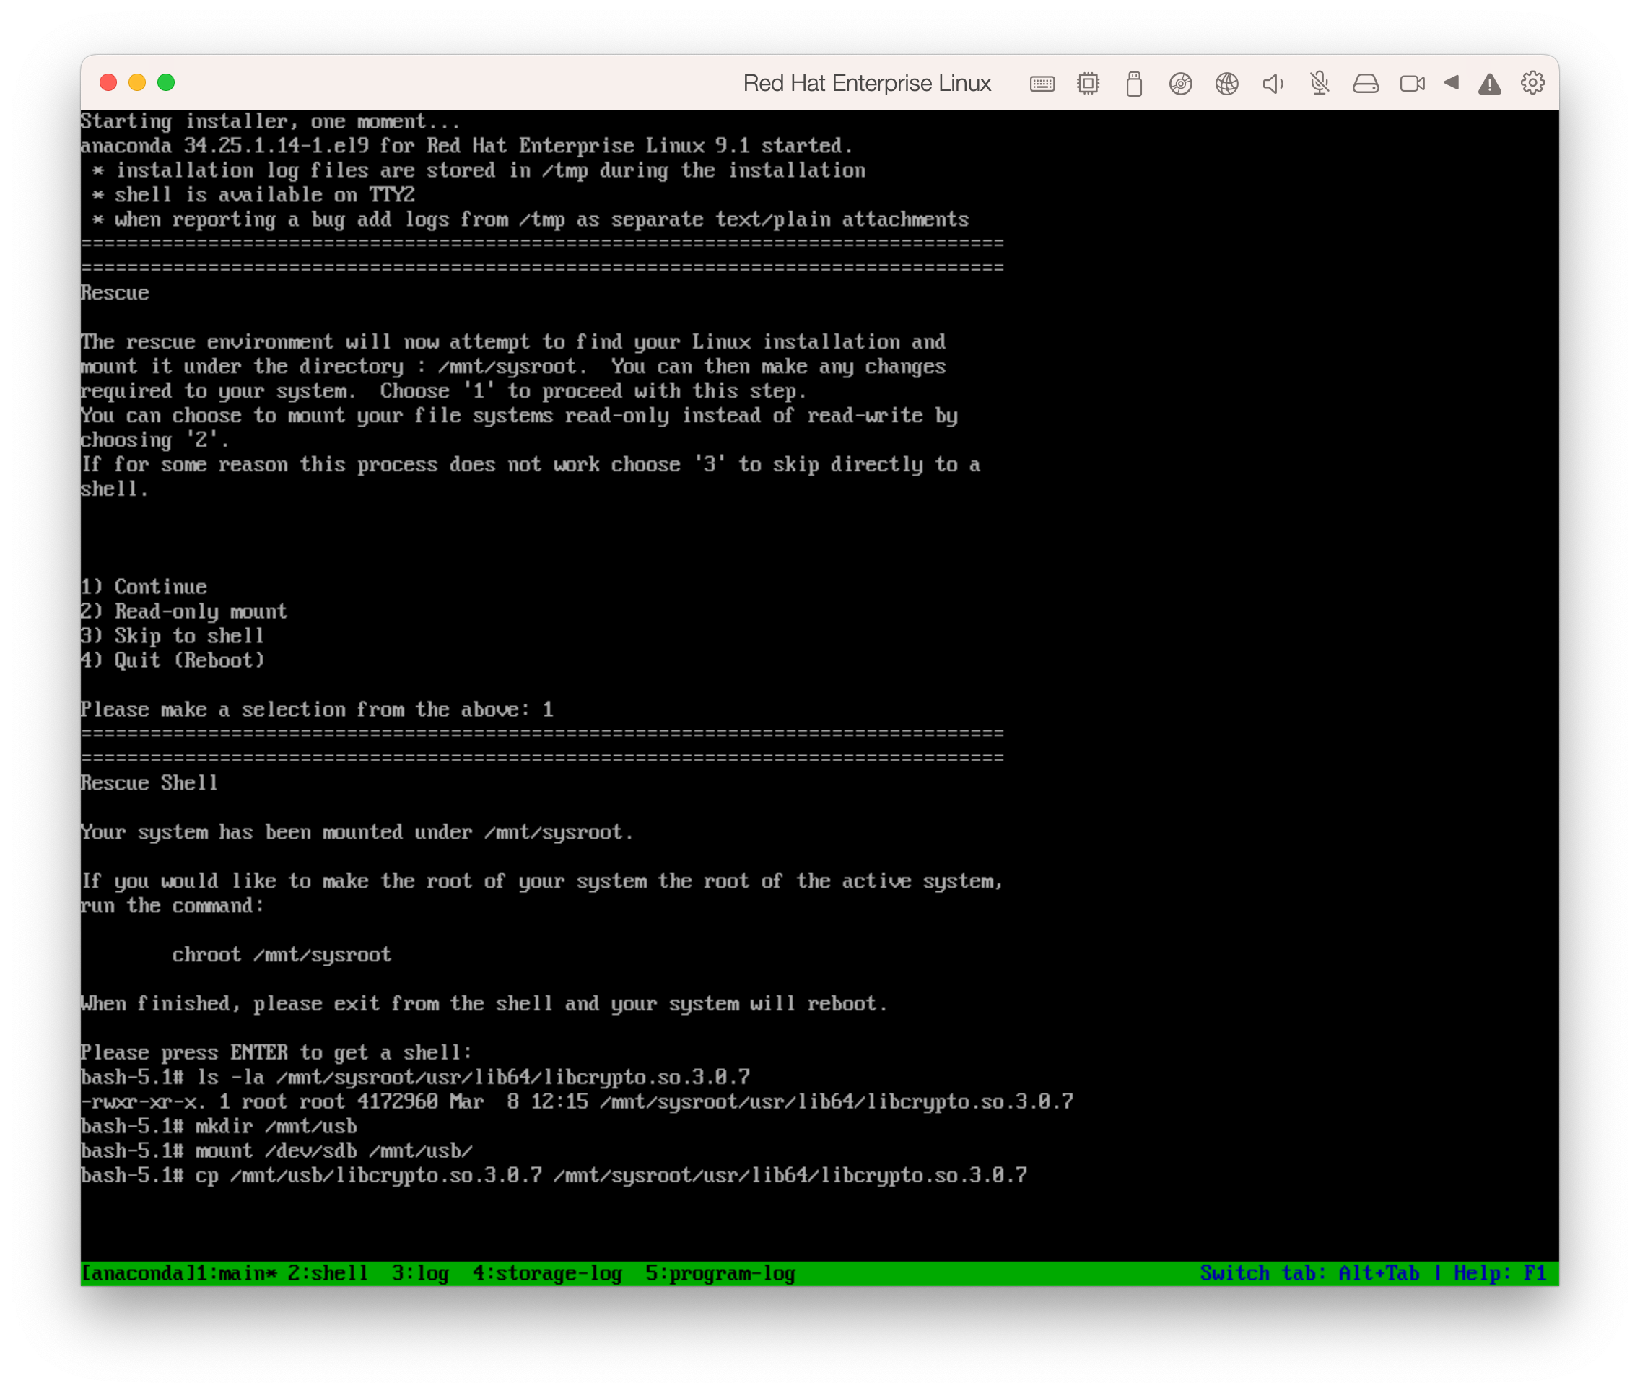Switch to the 3:log tab
Image resolution: width=1640 pixels, height=1393 pixels.
pos(420,1273)
